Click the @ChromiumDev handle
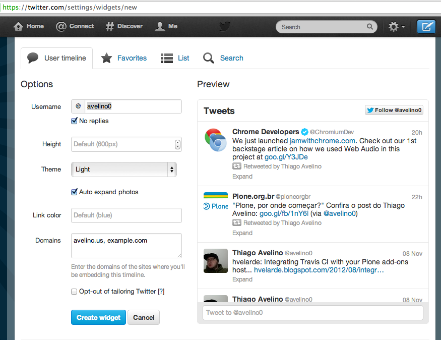The image size is (441, 340). click(332, 132)
